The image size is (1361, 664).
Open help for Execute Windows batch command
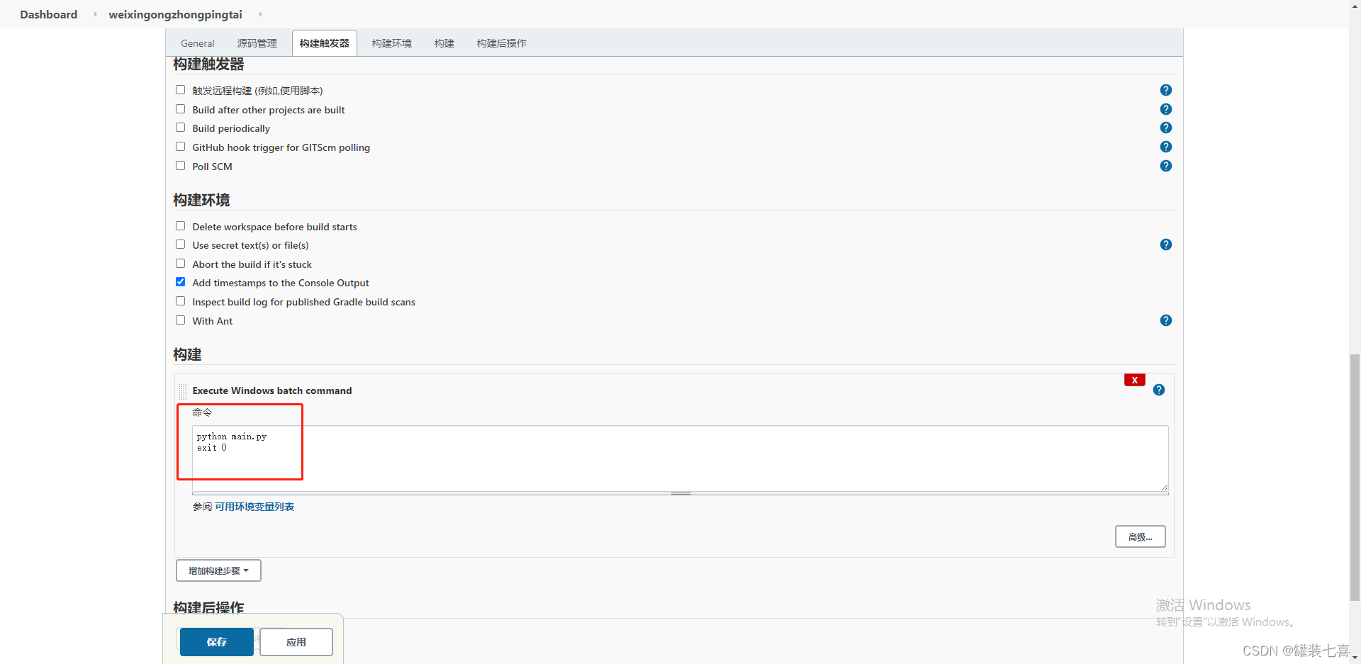(1158, 390)
